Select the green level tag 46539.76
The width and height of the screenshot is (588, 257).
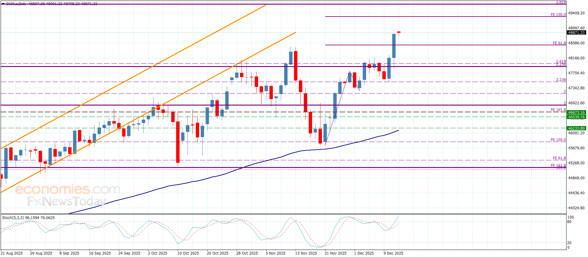tap(576, 117)
